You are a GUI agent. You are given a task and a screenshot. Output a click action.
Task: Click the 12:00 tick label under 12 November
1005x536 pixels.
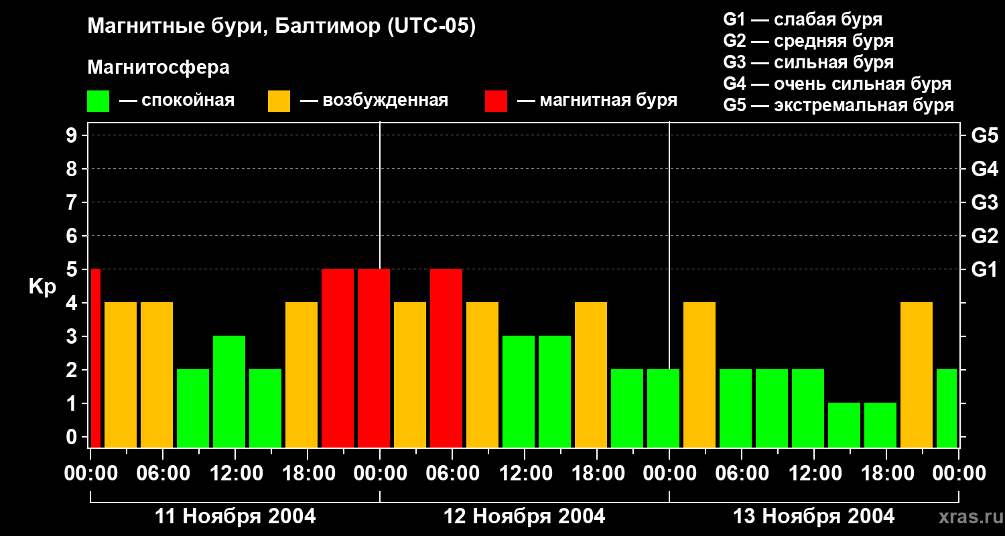click(525, 474)
